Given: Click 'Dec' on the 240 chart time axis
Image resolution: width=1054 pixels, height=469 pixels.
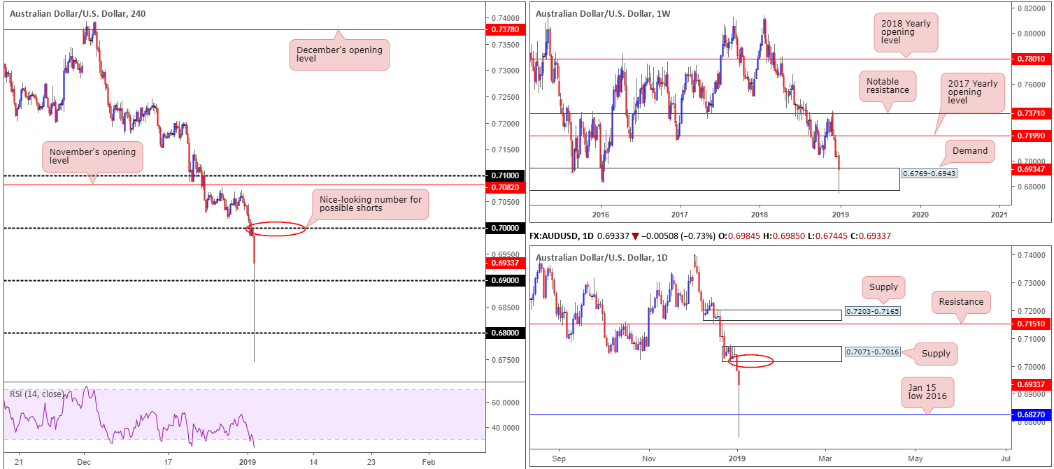Looking at the screenshot, I should pos(83,462).
